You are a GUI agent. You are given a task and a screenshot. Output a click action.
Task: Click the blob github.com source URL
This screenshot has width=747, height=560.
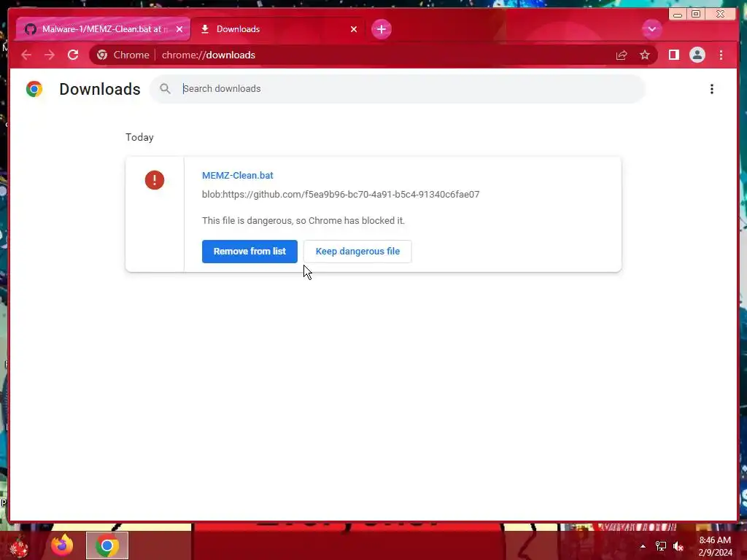(341, 194)
